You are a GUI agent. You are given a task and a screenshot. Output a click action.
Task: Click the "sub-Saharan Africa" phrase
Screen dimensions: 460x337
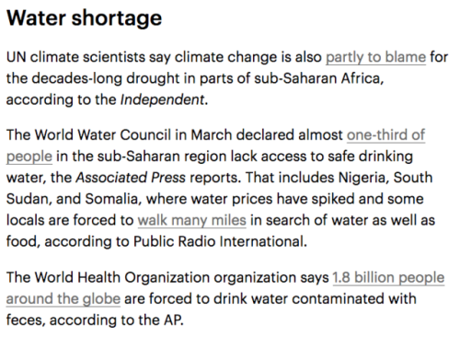click(318, 78)
